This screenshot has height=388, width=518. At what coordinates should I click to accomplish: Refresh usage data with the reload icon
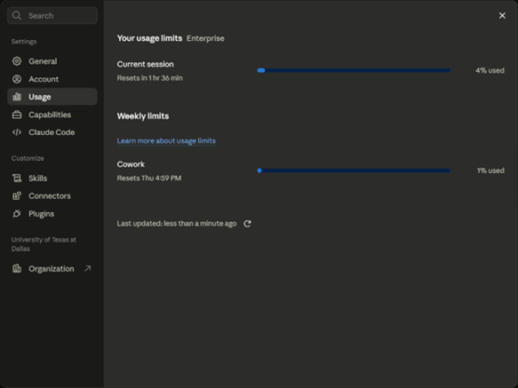tap(247, 224)
